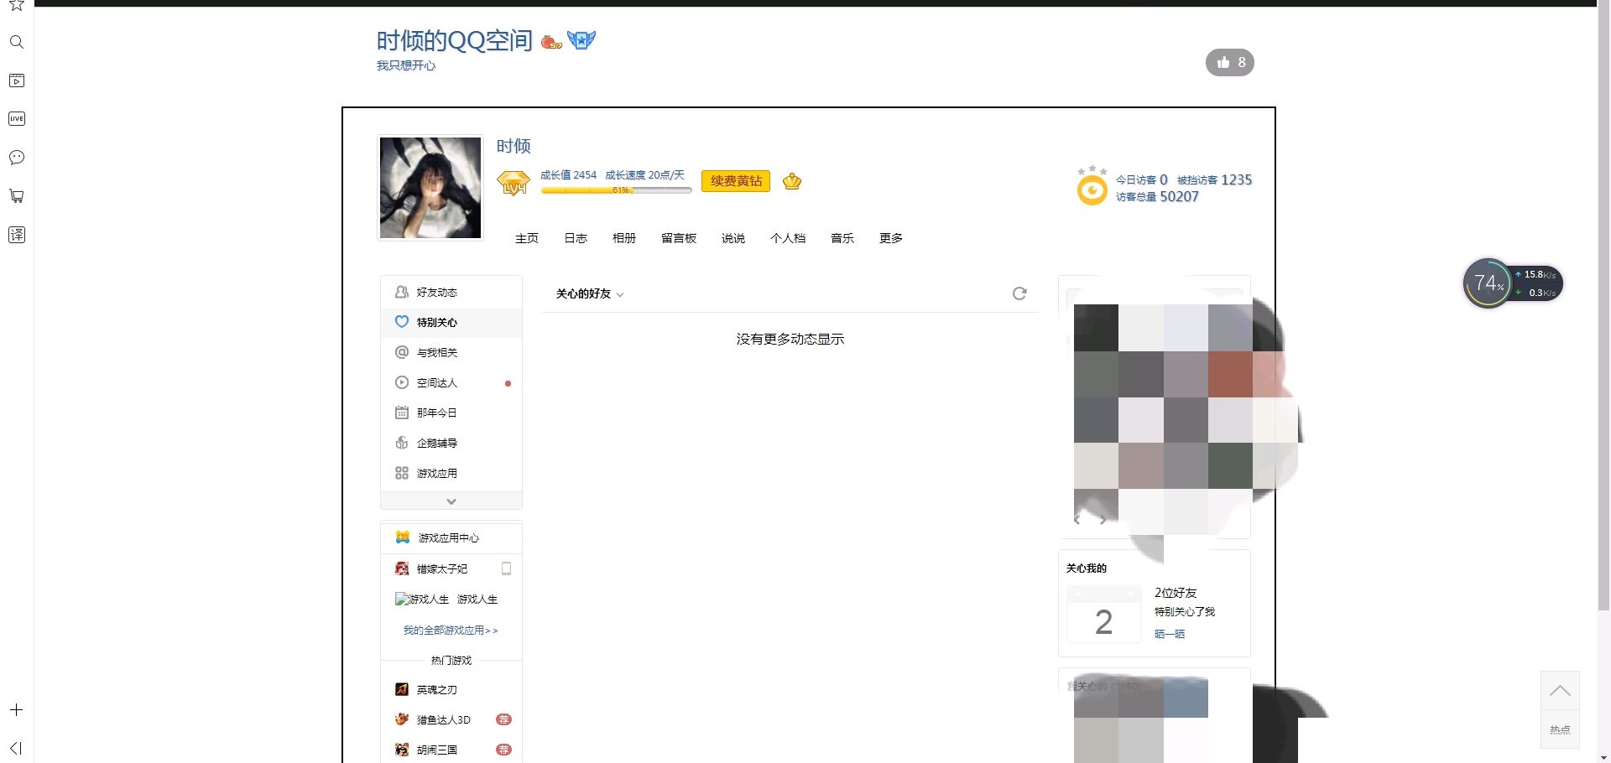Click the 2 friends count box
This screenshot has width=1611, height=763.
pos(1103,615)
